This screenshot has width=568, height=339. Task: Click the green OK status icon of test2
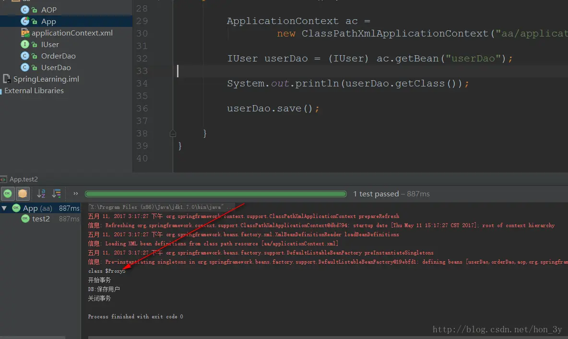[x=25, y=218]
